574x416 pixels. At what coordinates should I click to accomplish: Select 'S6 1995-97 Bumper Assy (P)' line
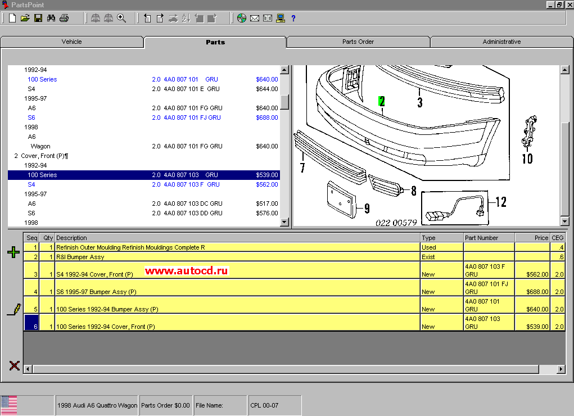295,288
